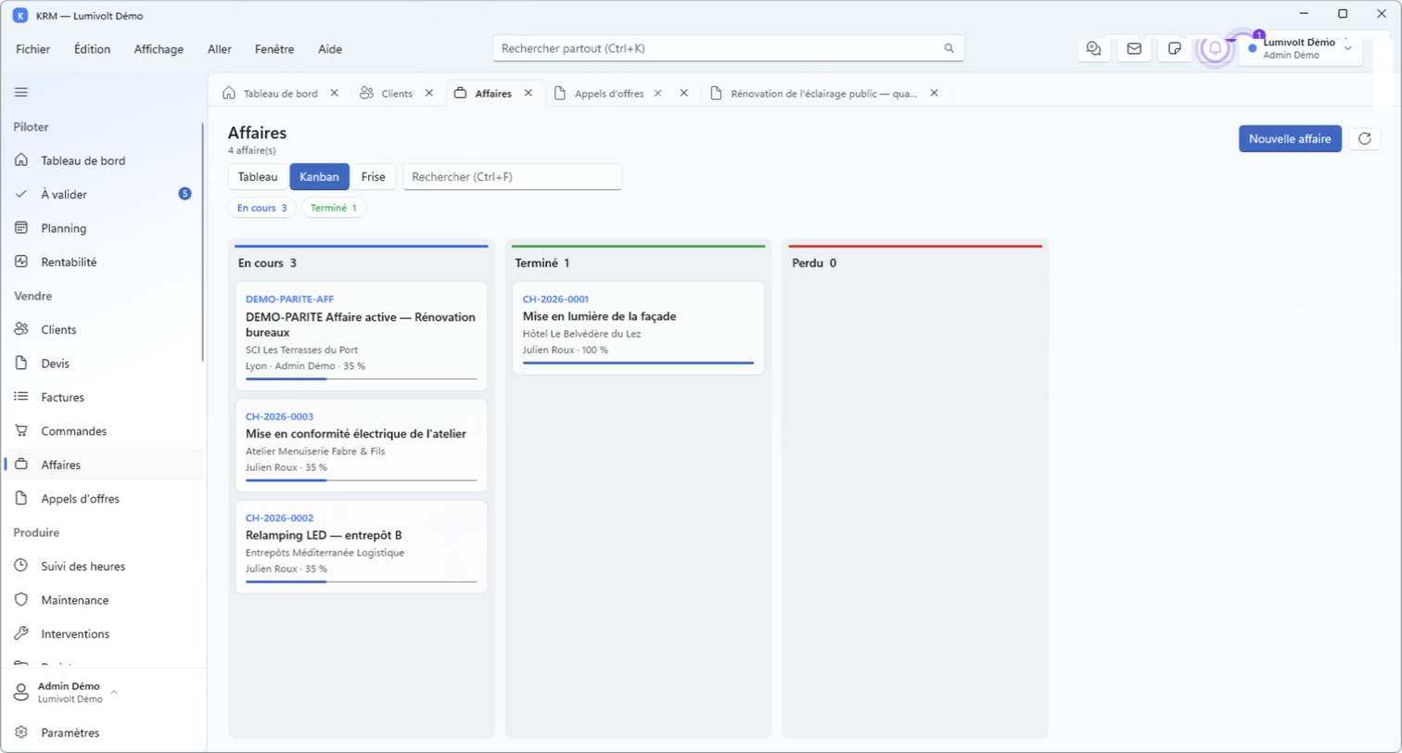Open the CH-2026-0003 card link

(x=279, y=416)
